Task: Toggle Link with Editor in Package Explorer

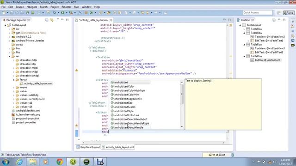Action: pos(51,20)
